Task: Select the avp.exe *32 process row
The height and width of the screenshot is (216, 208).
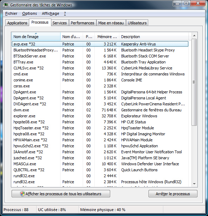Action: (100, 44)
